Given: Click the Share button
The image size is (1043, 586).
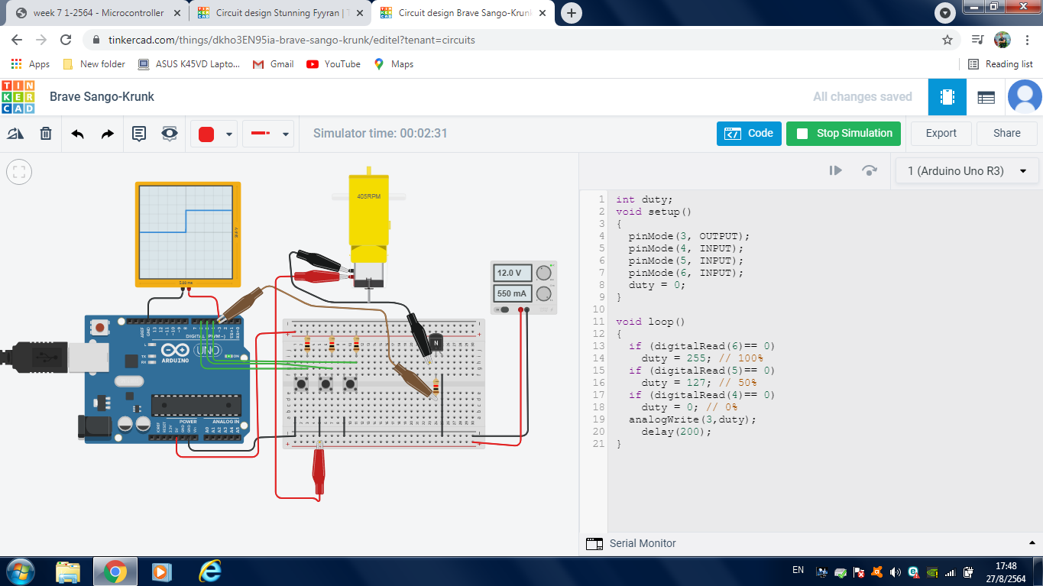Looking at the screenshot, I should [x=1006, y=133].
